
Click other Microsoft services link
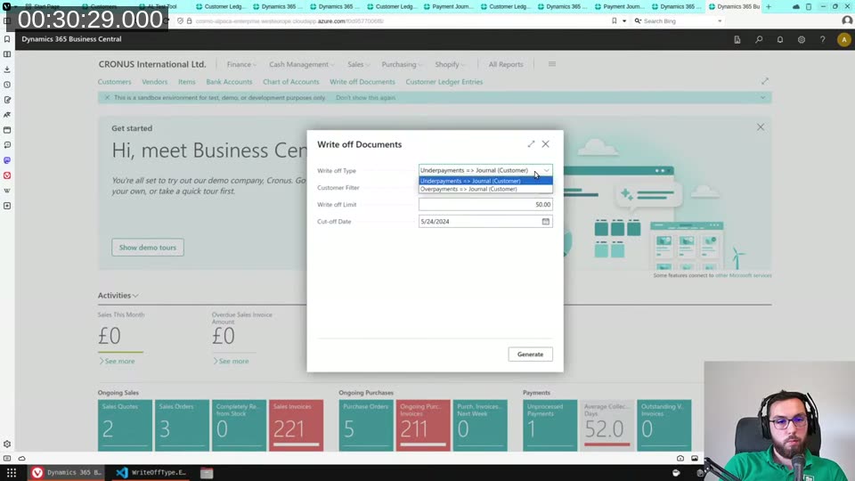743,275
